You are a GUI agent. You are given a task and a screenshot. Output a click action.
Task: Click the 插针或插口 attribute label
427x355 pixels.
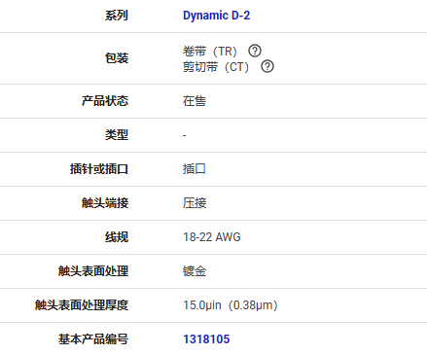tap(99, 169)
